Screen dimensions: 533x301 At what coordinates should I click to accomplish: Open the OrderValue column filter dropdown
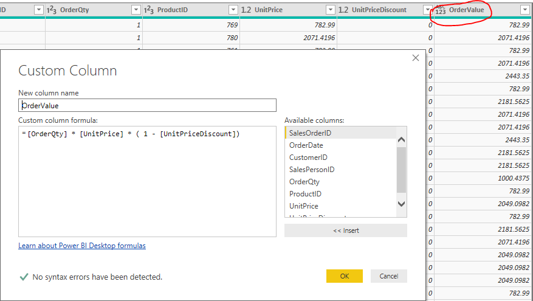click(x=525, y=10)
